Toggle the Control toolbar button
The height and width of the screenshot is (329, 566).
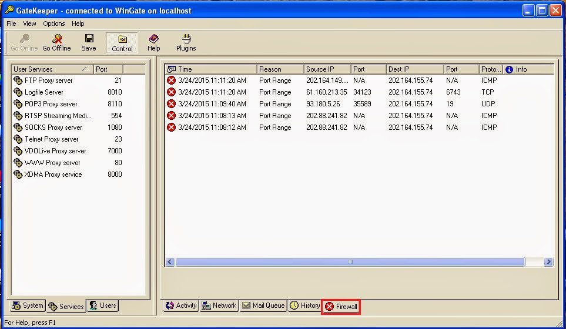click(122, 43)
